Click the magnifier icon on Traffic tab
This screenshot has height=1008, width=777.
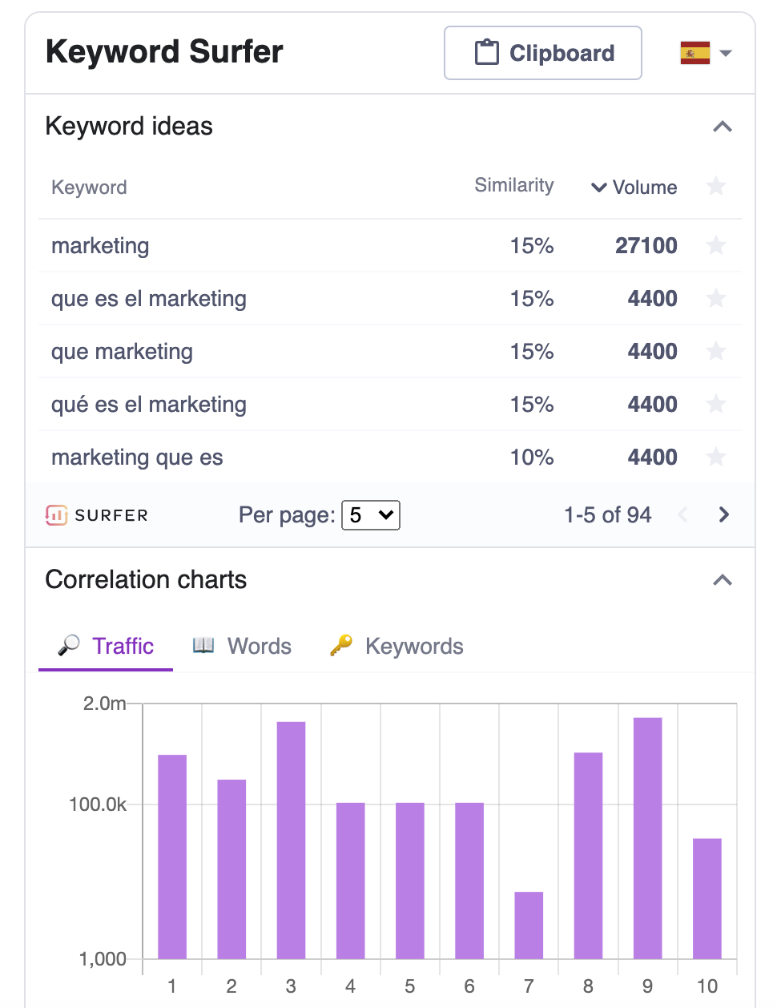point(69,645)
